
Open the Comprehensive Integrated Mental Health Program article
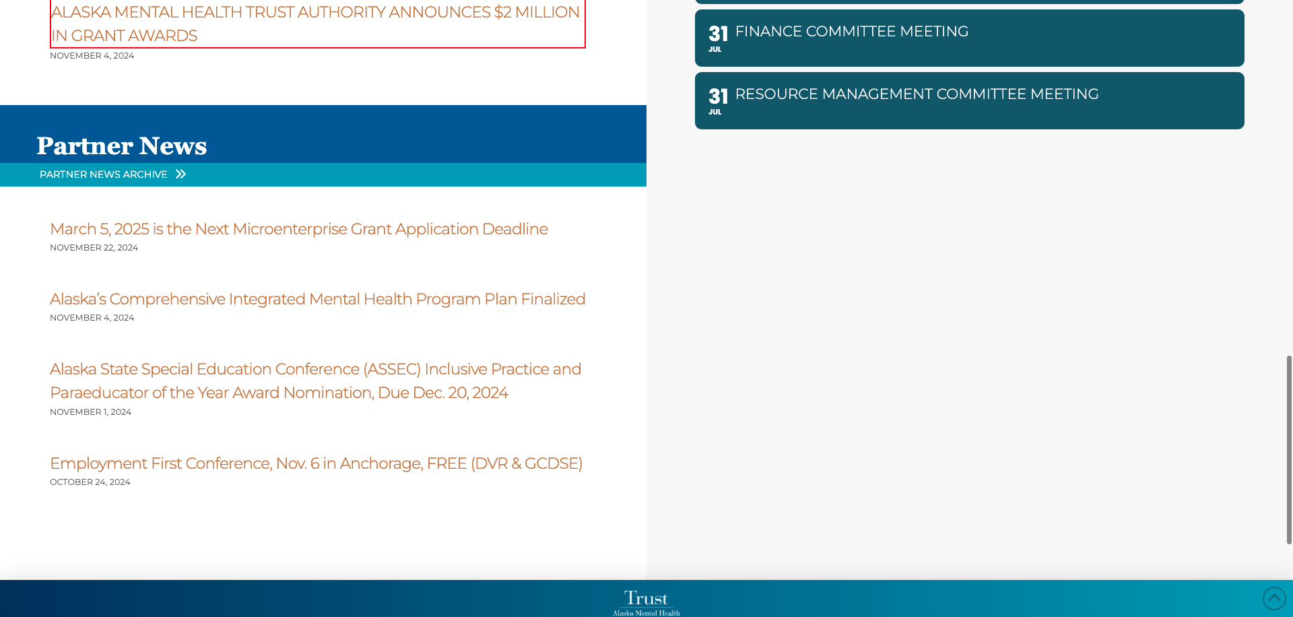pyautogui.click(x=317, y=299)
